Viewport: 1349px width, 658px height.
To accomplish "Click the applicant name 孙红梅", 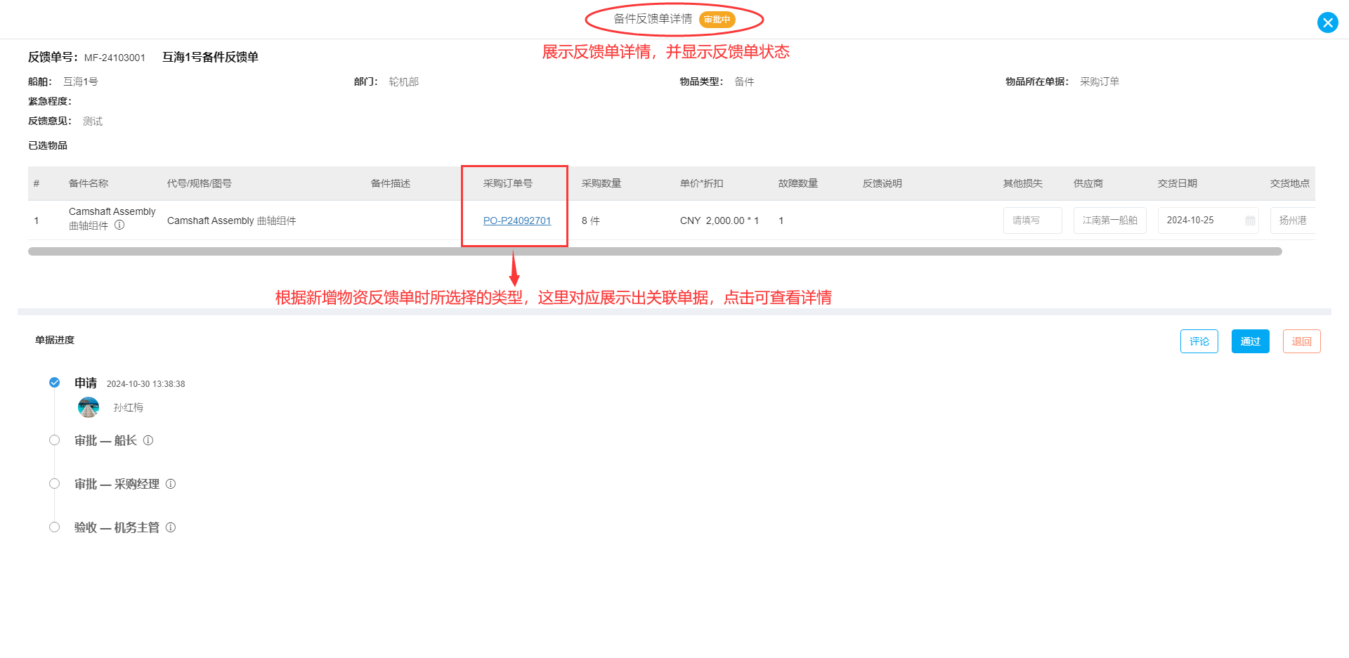I will [x=129, y=407].
